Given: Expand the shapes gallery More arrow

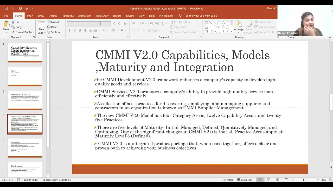Looking at the screenshot, I should [231, 32].
